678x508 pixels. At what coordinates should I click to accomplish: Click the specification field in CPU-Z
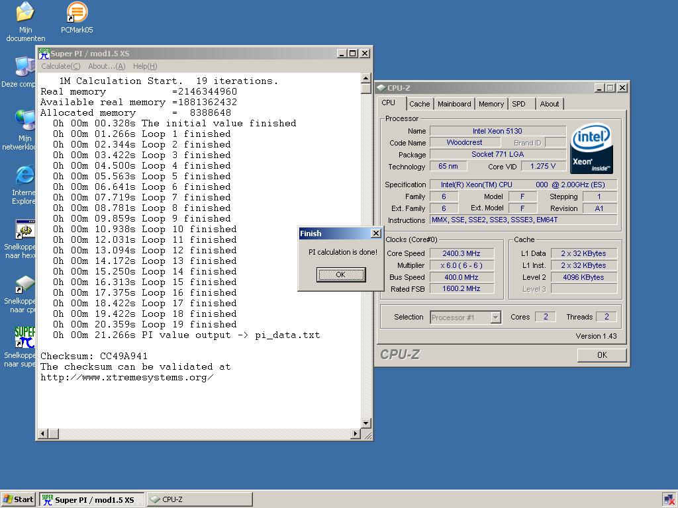pos(523,185)
